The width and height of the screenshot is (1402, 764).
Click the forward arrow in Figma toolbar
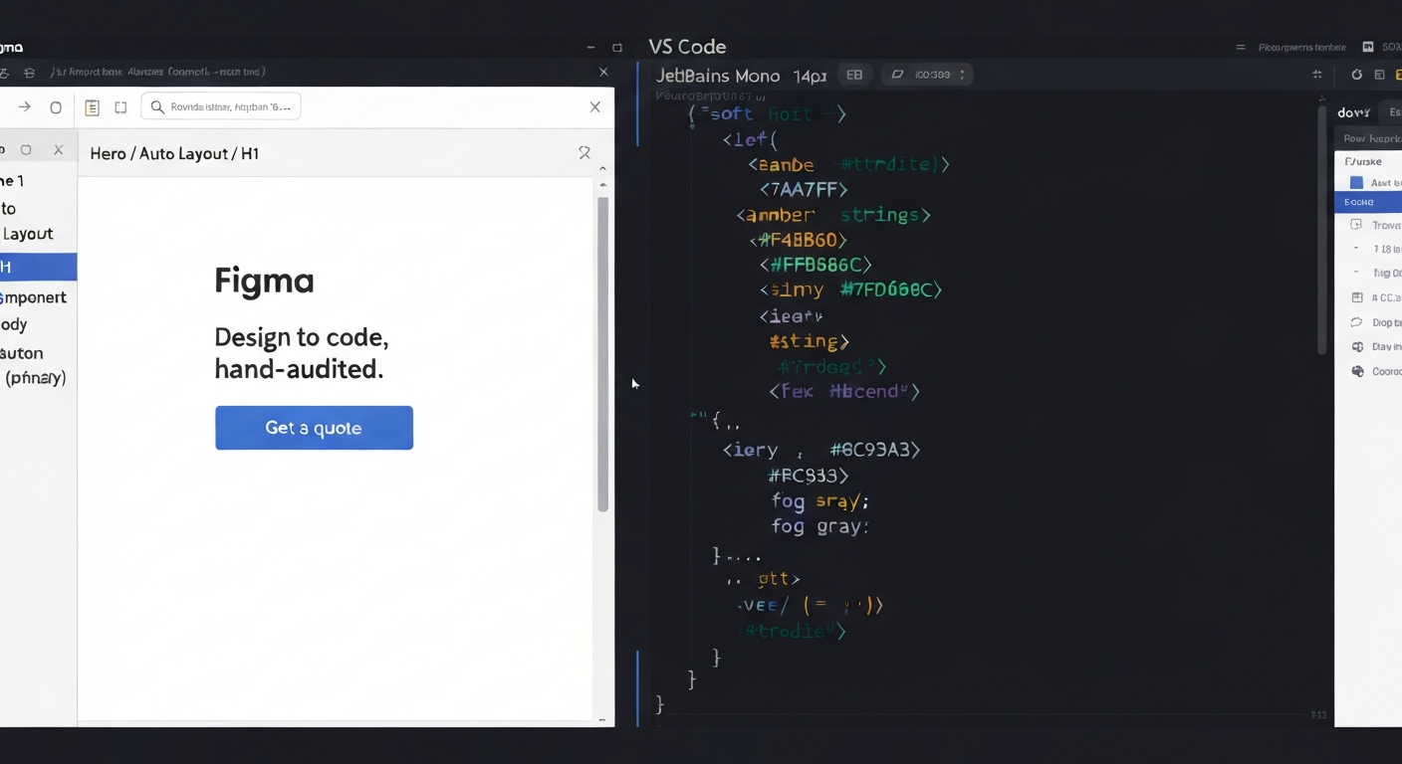coord(25,107)
